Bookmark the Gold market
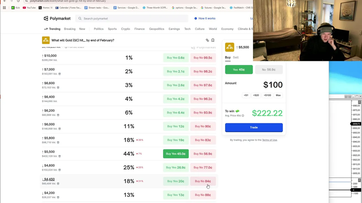Viewport: 362px width, 203px height. 213,40
